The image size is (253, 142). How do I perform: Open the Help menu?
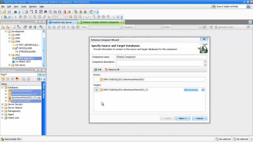click(42, 7)
